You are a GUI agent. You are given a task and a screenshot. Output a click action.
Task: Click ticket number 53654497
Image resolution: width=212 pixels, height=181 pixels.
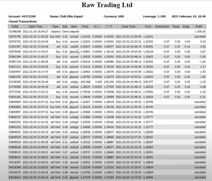coord(15,72)
